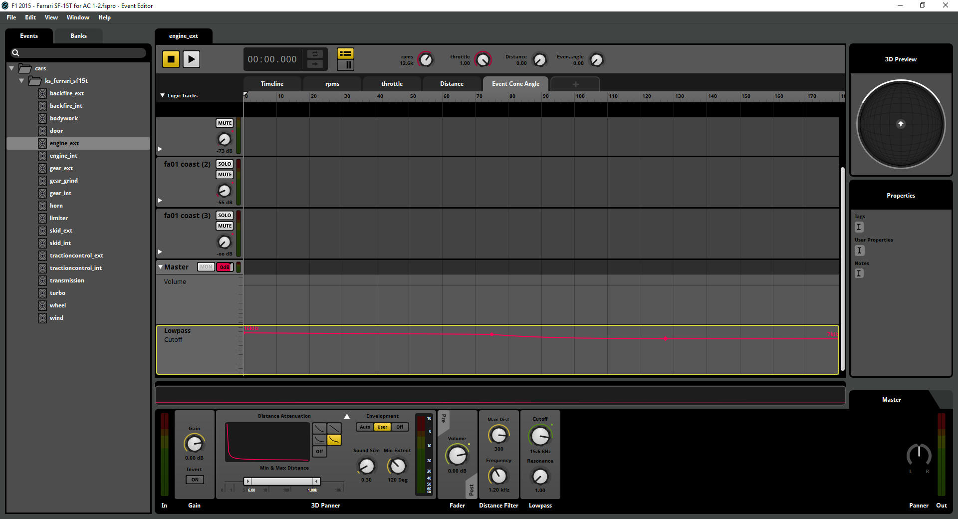Collapse the Master track
This screenshot has width=958, height=519.
point(161,267)
